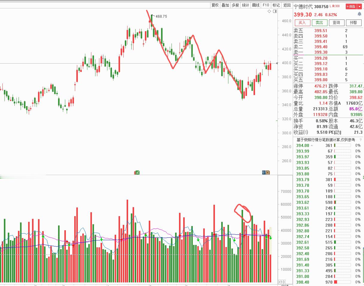
Task: Click the 最高 value 402.85
Action: tap(321, 92)
